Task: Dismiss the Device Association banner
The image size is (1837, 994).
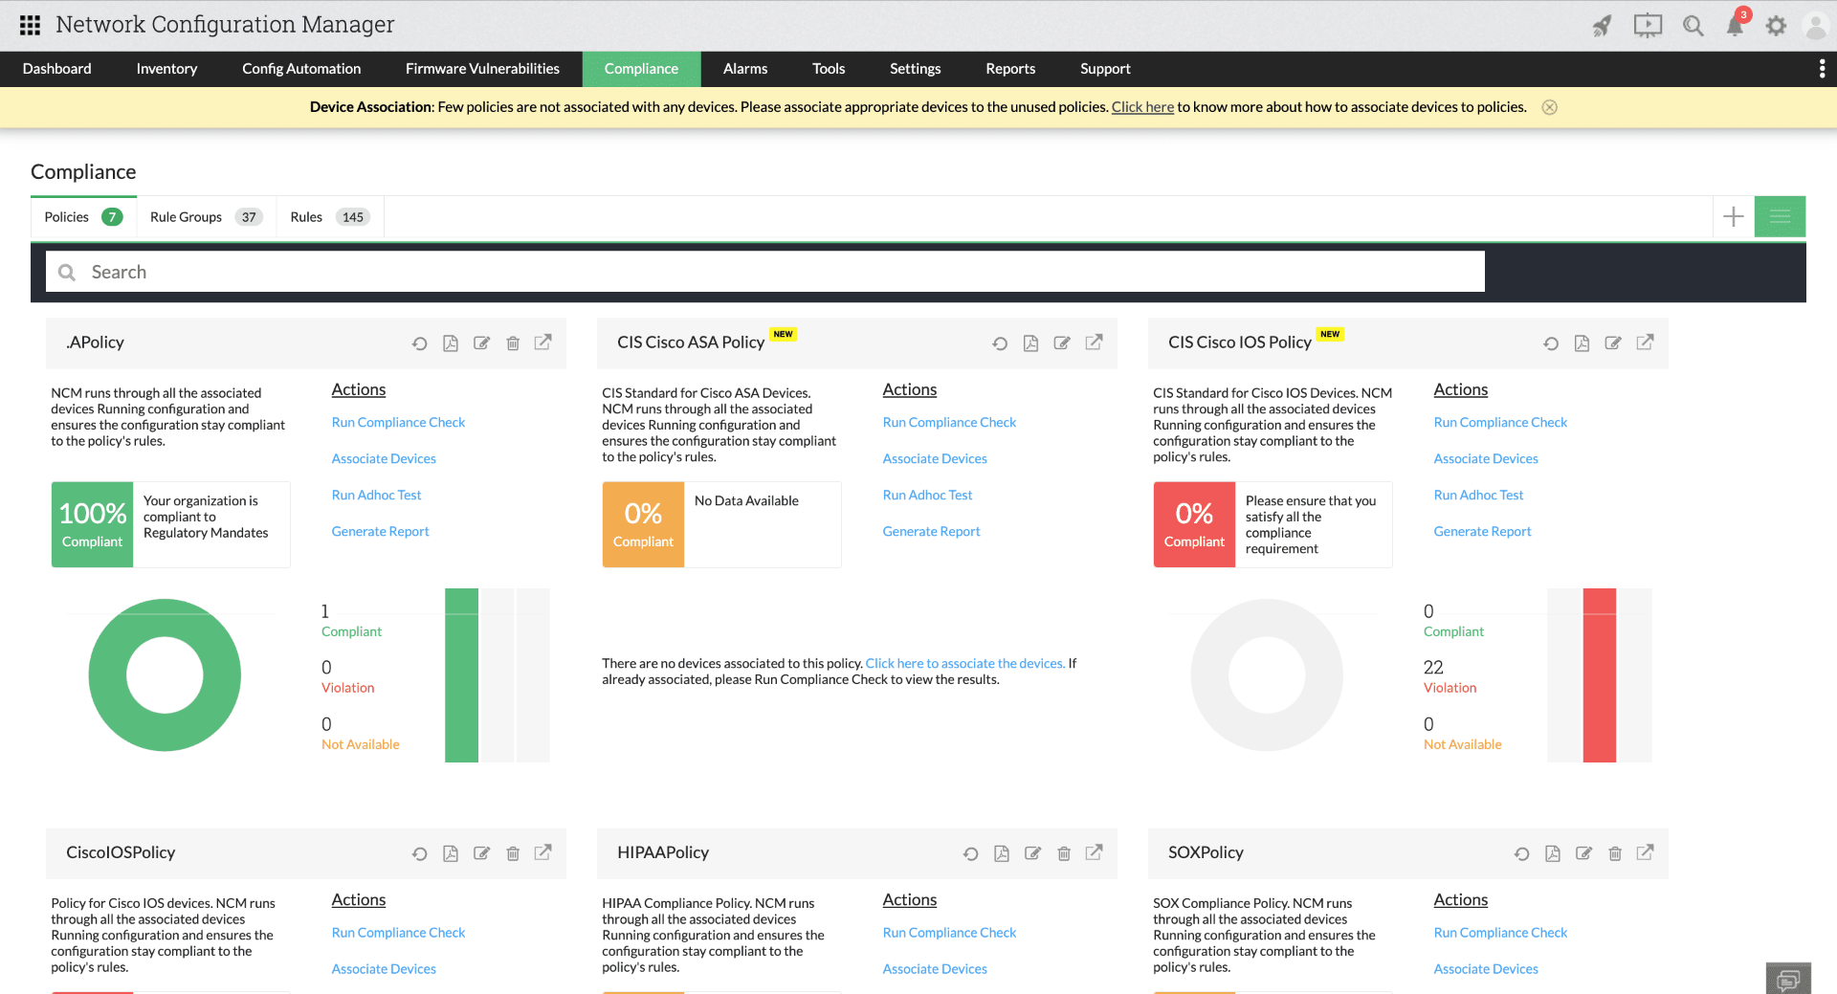Action: pyautogui.click(x=1550, y=107)
